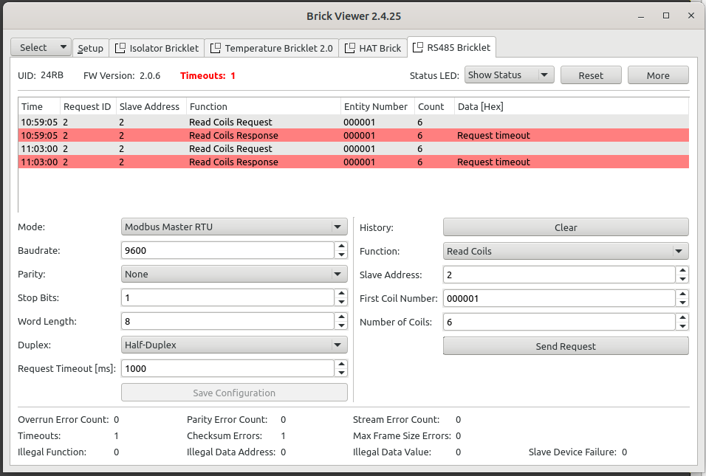Select the RS485 Bricklet tab
This screenshot has width=706, height=476.
pos(452,47)
